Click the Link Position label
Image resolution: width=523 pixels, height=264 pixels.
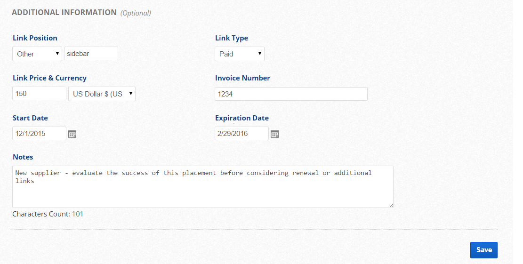pos(35,38)
